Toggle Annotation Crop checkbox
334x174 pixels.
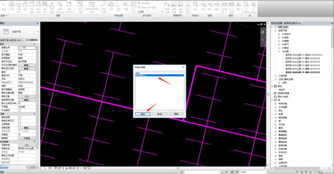coord(20,124)
